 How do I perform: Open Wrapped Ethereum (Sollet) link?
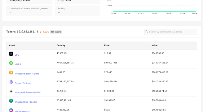28,92
